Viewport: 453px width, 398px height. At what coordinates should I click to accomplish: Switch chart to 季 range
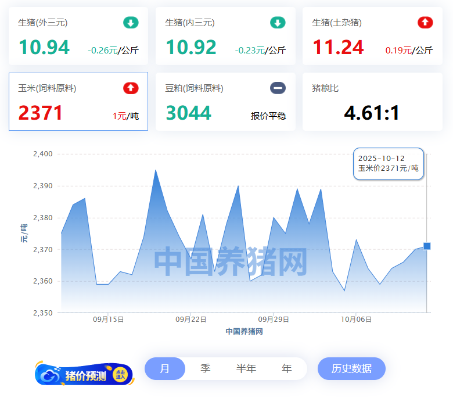pos(206,368)
